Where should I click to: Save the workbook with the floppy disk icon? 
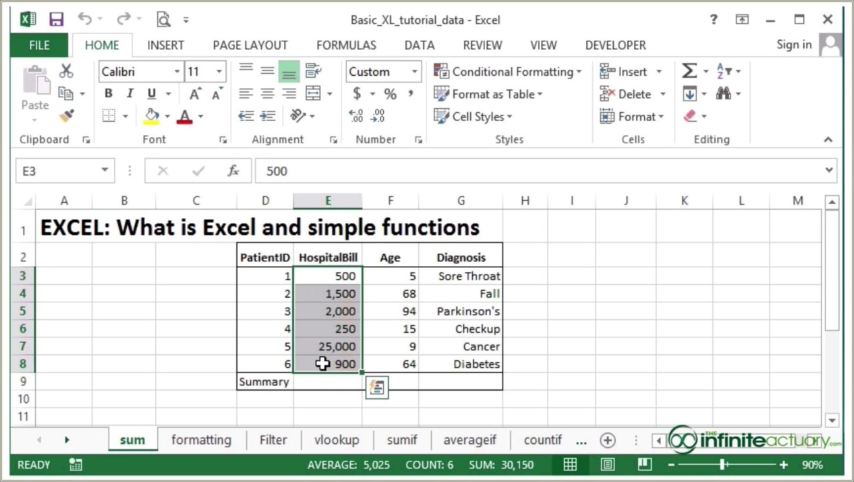coord(56,19)
